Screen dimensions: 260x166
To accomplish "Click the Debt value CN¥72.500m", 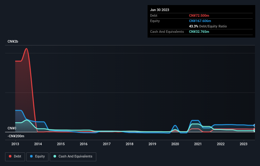I will click(x=199, y=15).
